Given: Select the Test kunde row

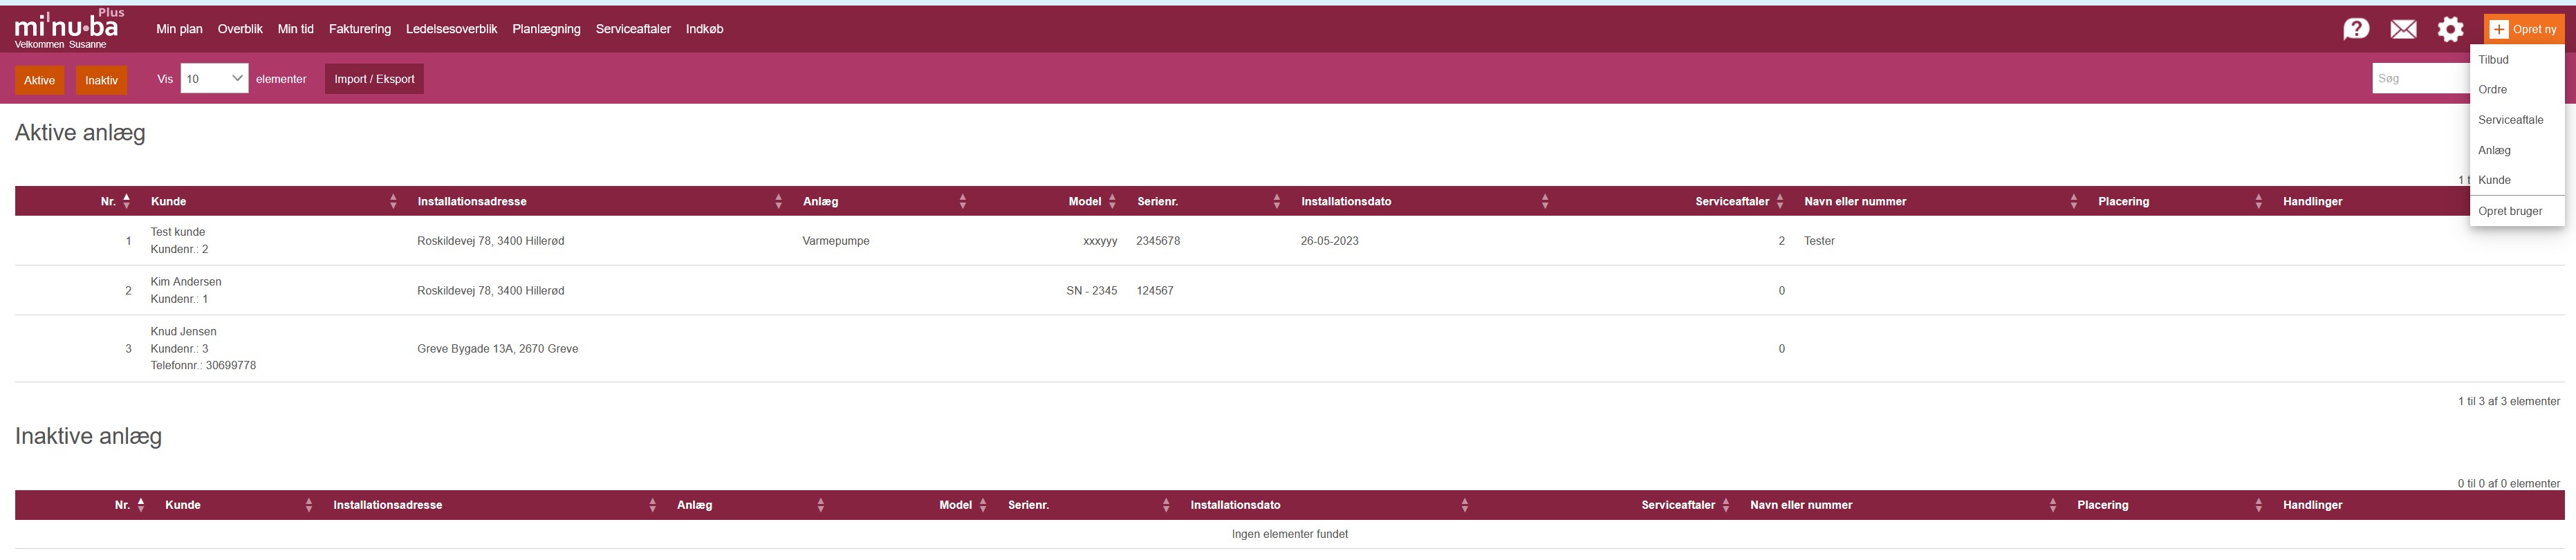Looking at the screenshot, I should point(1290,241).
